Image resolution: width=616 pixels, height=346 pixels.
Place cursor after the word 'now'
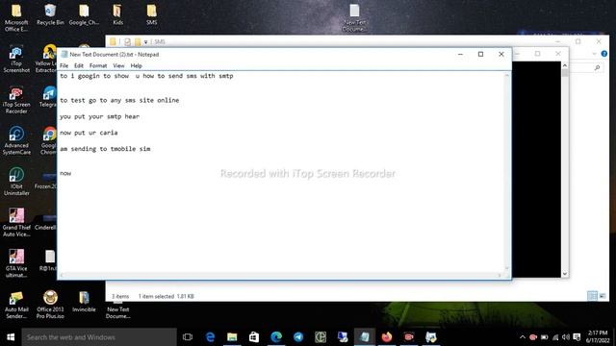pyautogui.click(x=72, y=173)
